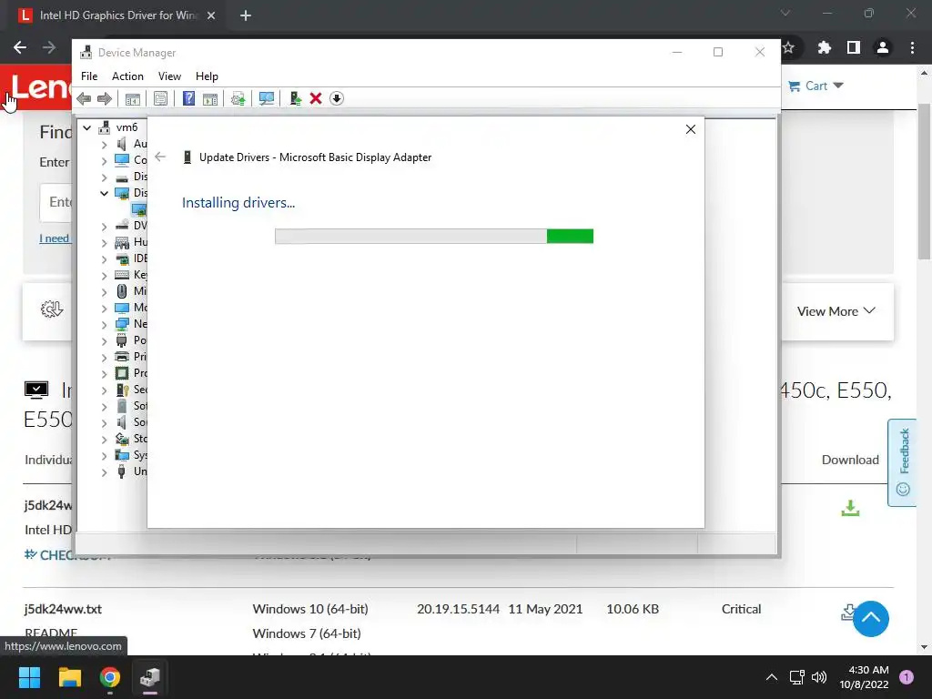Click the security key icon of 'Sec' row
Image resolution: width=932 pixels, height=699 pixels.
click(122, 390)
